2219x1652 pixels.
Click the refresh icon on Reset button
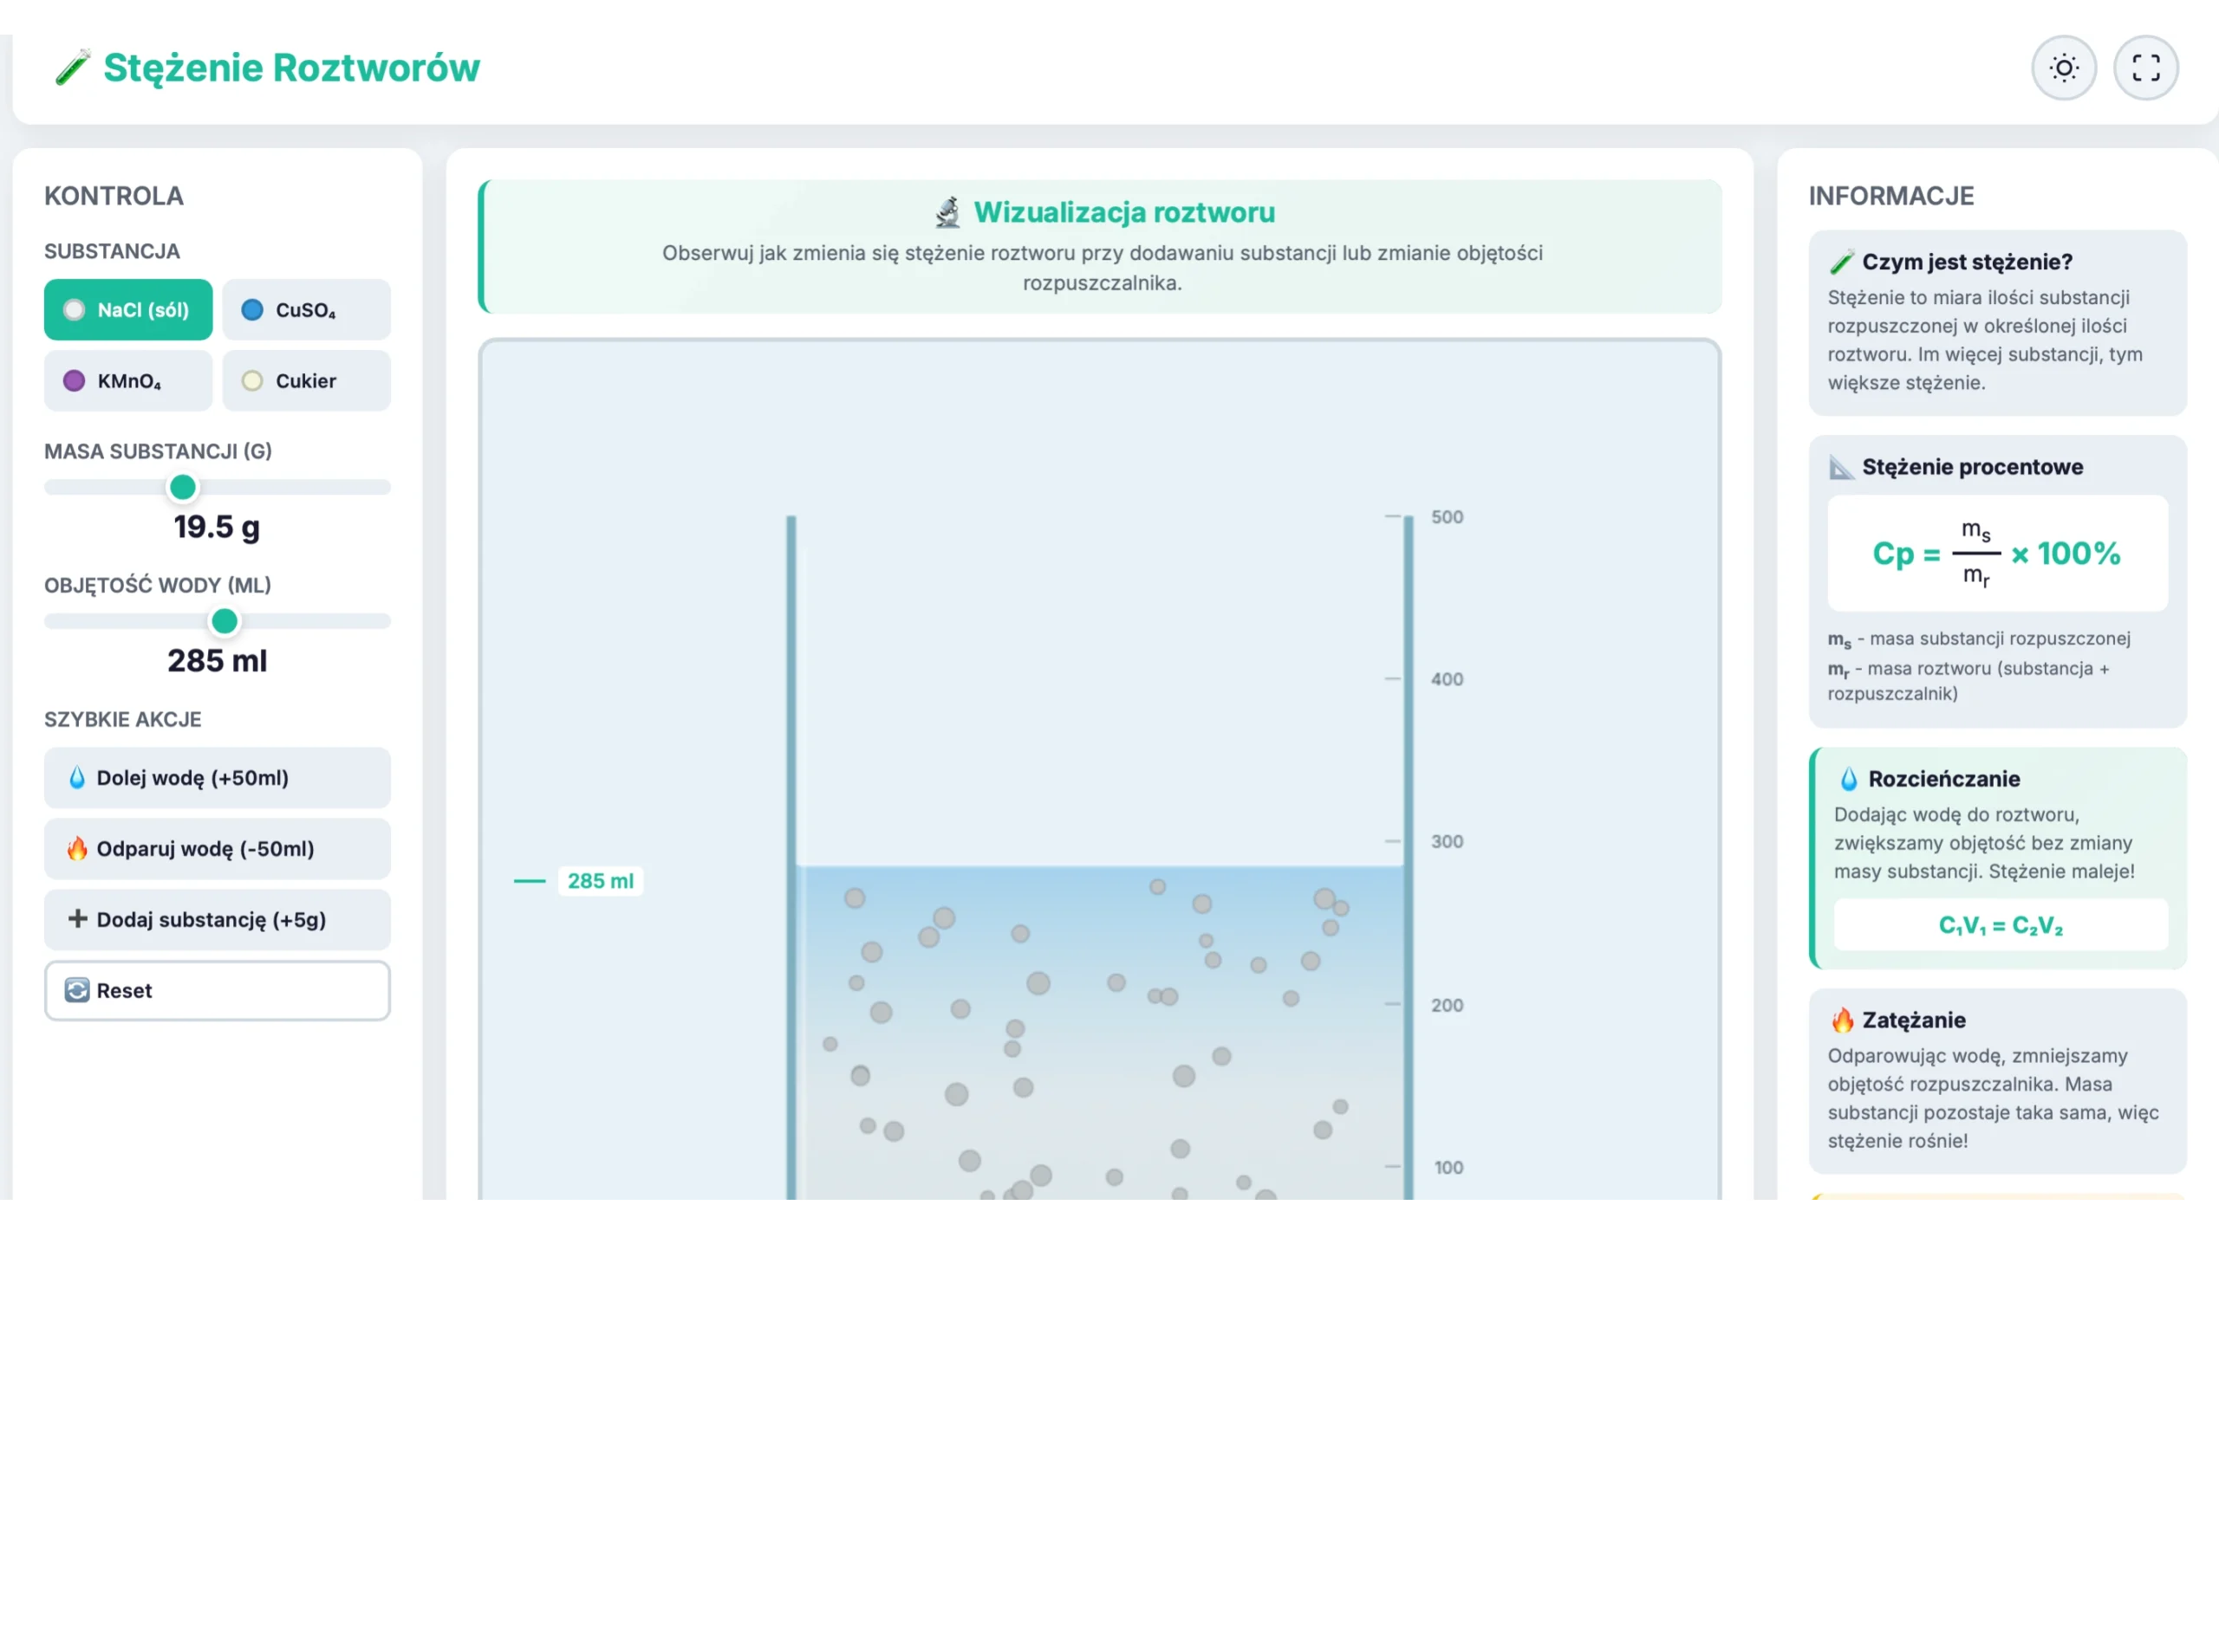77,990
